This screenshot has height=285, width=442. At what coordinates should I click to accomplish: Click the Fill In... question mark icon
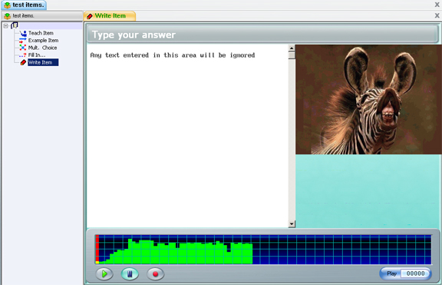(23, 55)
